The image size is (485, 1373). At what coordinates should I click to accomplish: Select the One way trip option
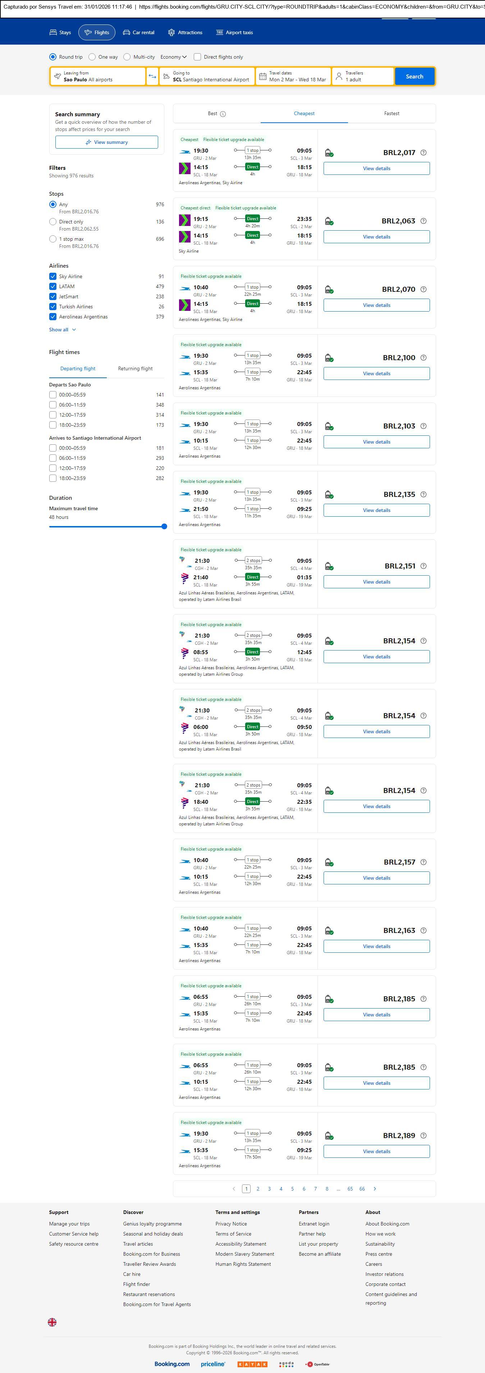(x=92, y=57)
